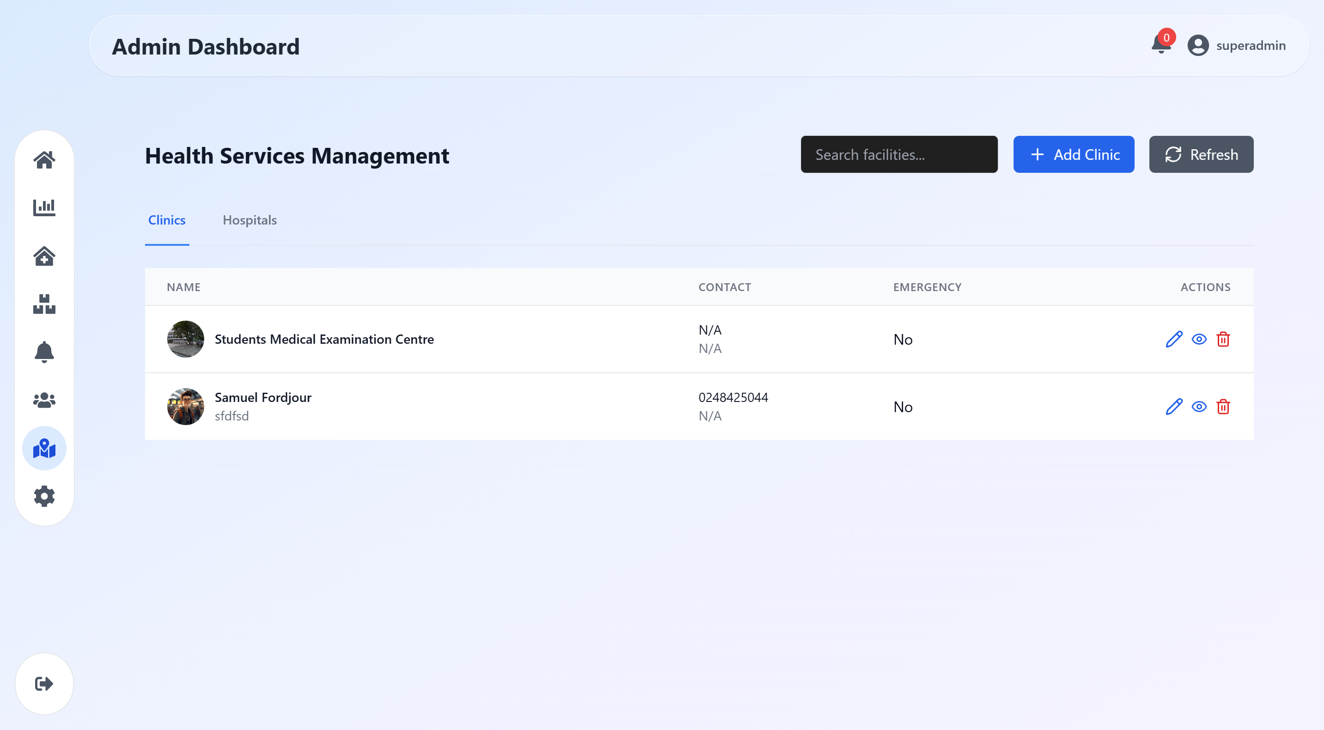Open the users group icon in sidebar
This screenshot has height=730, width=1324.
[x=44, y=400]
